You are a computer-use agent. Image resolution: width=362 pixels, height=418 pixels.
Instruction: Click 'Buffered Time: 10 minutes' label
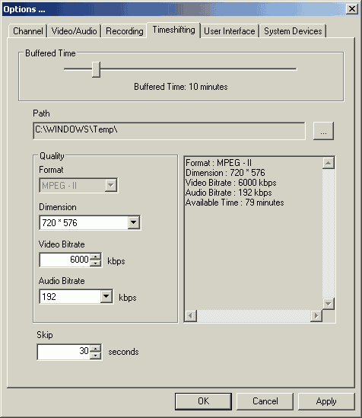(x=181, y=87)
